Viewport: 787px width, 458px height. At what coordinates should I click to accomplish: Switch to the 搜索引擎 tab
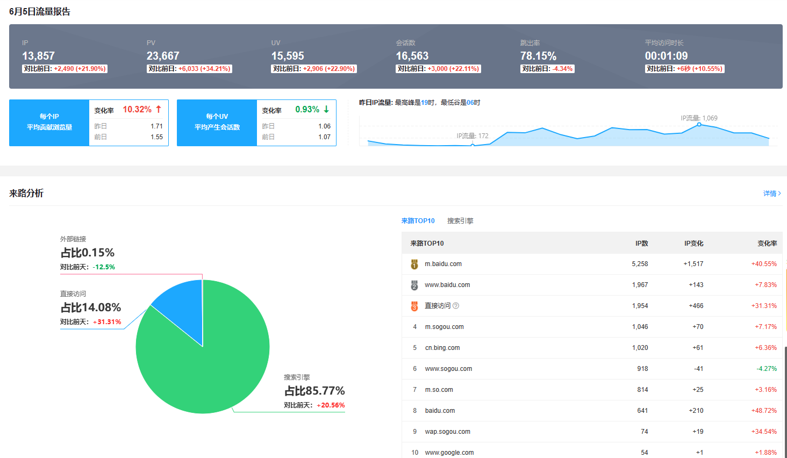[x=460, y=221]
